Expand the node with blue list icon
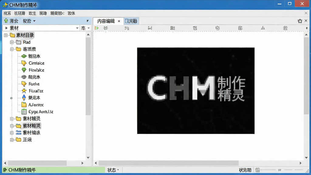 (x=12, y=133)
